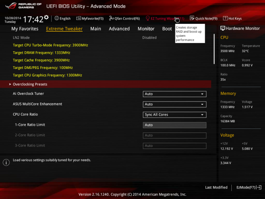
Task: Click memory voltage value 1.517 V
Action: 247,107
